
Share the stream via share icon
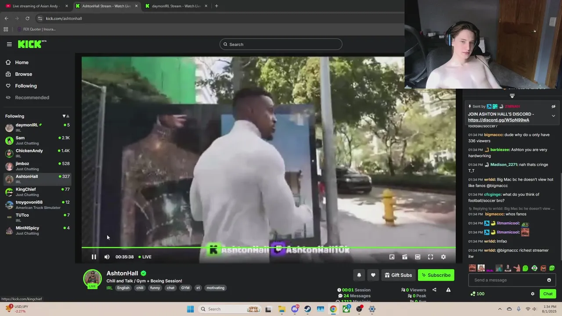(434, 290)
